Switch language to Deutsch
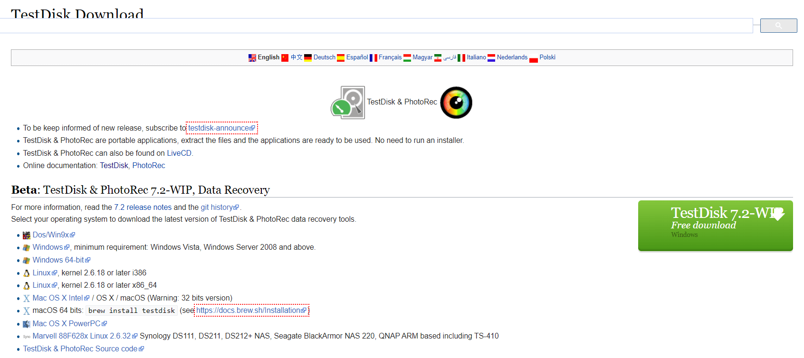The width and height of the screenshot is (804, 358). pyautogui.click(x=325, y=57)
